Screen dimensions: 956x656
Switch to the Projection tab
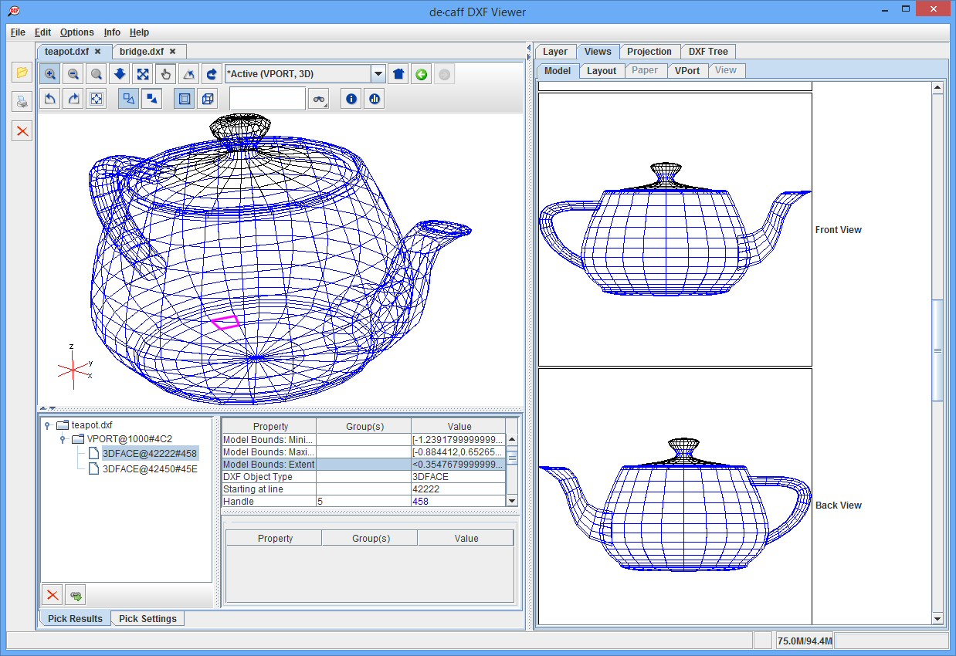pos(649,52)
